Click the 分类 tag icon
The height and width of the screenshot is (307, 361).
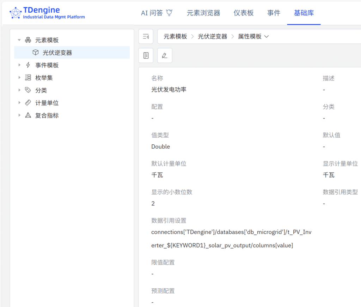[28, 90]
